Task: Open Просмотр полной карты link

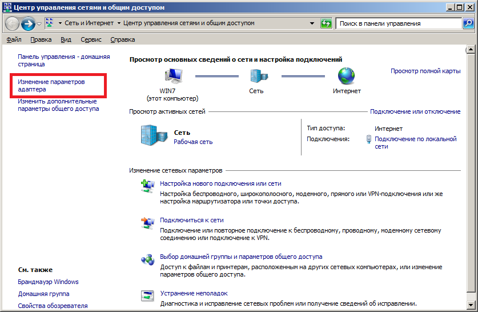Action: (x=425, y=71)
